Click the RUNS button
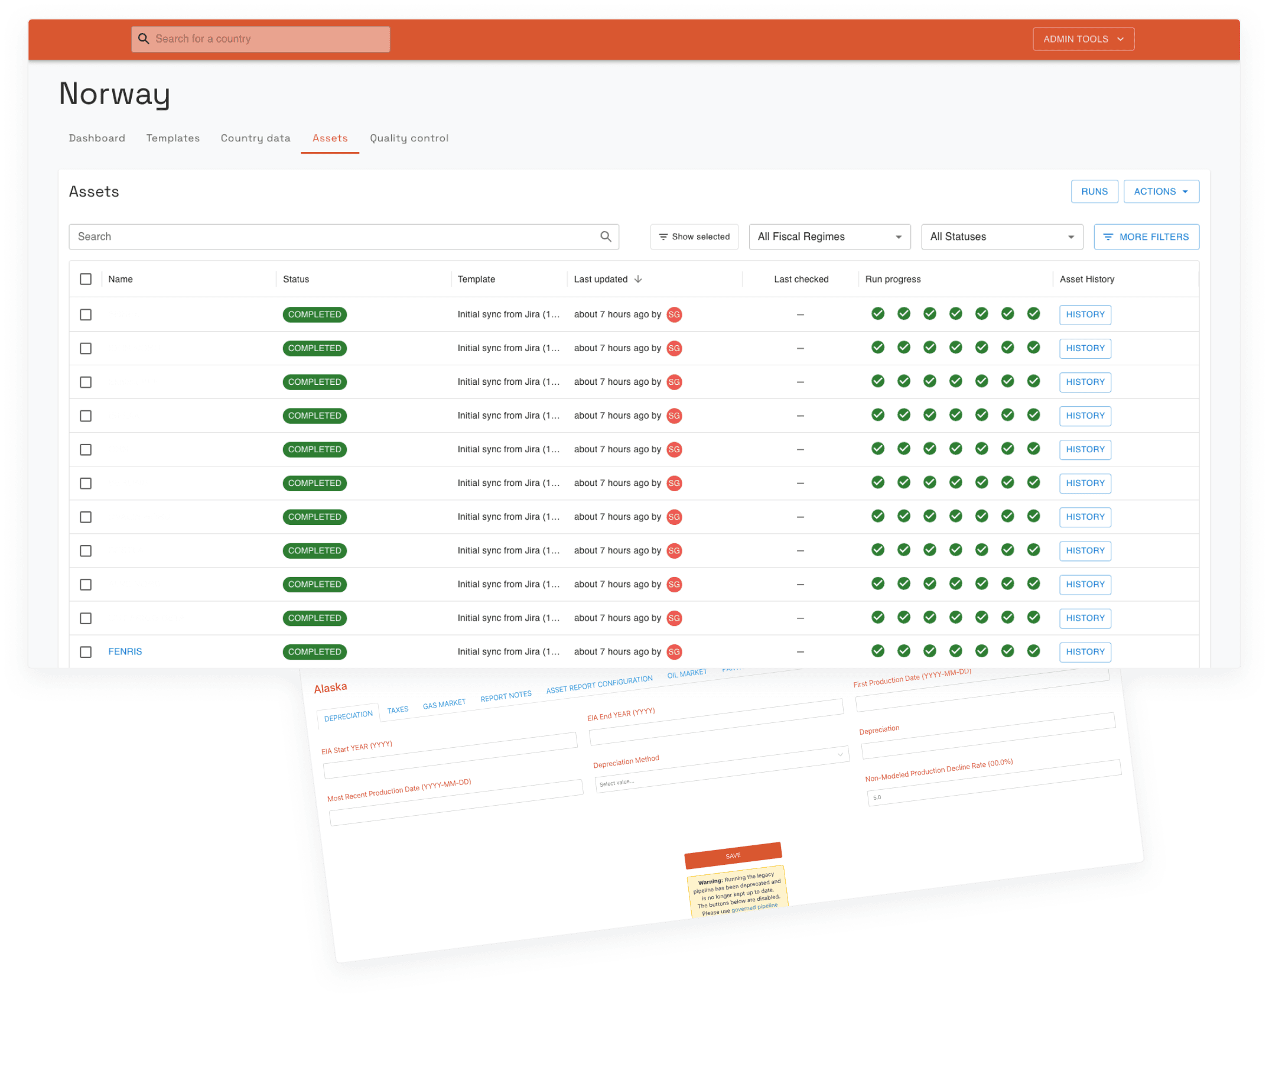 1095,192
